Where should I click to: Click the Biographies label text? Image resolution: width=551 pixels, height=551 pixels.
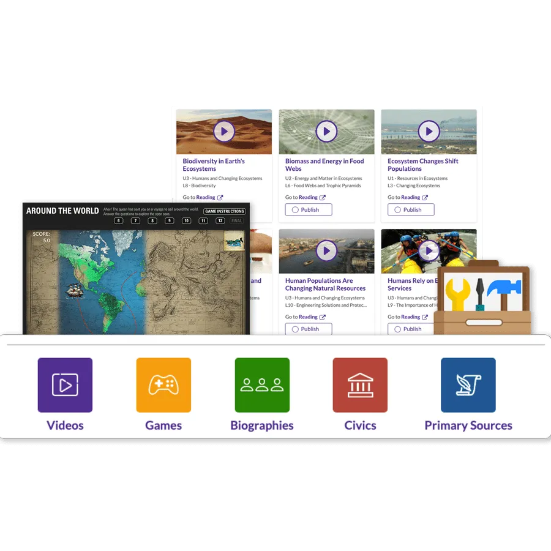click(x=262, y=425)
